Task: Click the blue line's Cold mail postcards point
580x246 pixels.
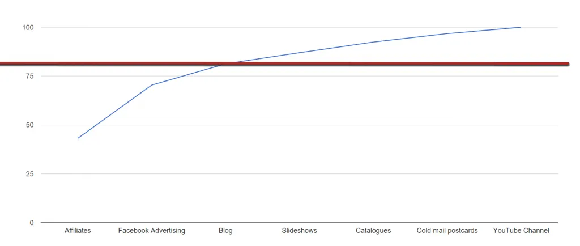Action: [x=447, y=33]
